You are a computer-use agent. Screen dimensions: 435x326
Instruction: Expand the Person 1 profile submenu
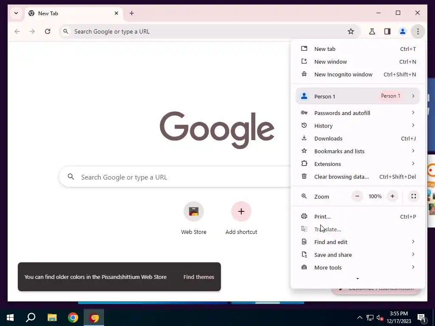pos(358,96)
